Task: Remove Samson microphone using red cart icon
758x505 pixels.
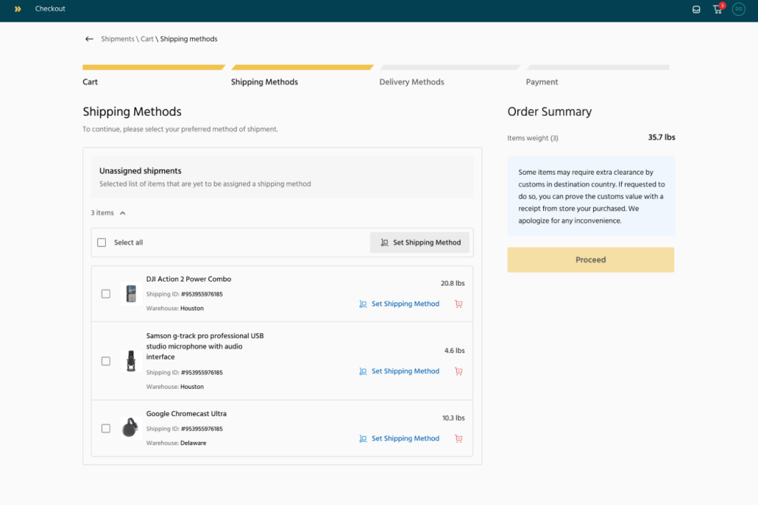Action: 459,371
